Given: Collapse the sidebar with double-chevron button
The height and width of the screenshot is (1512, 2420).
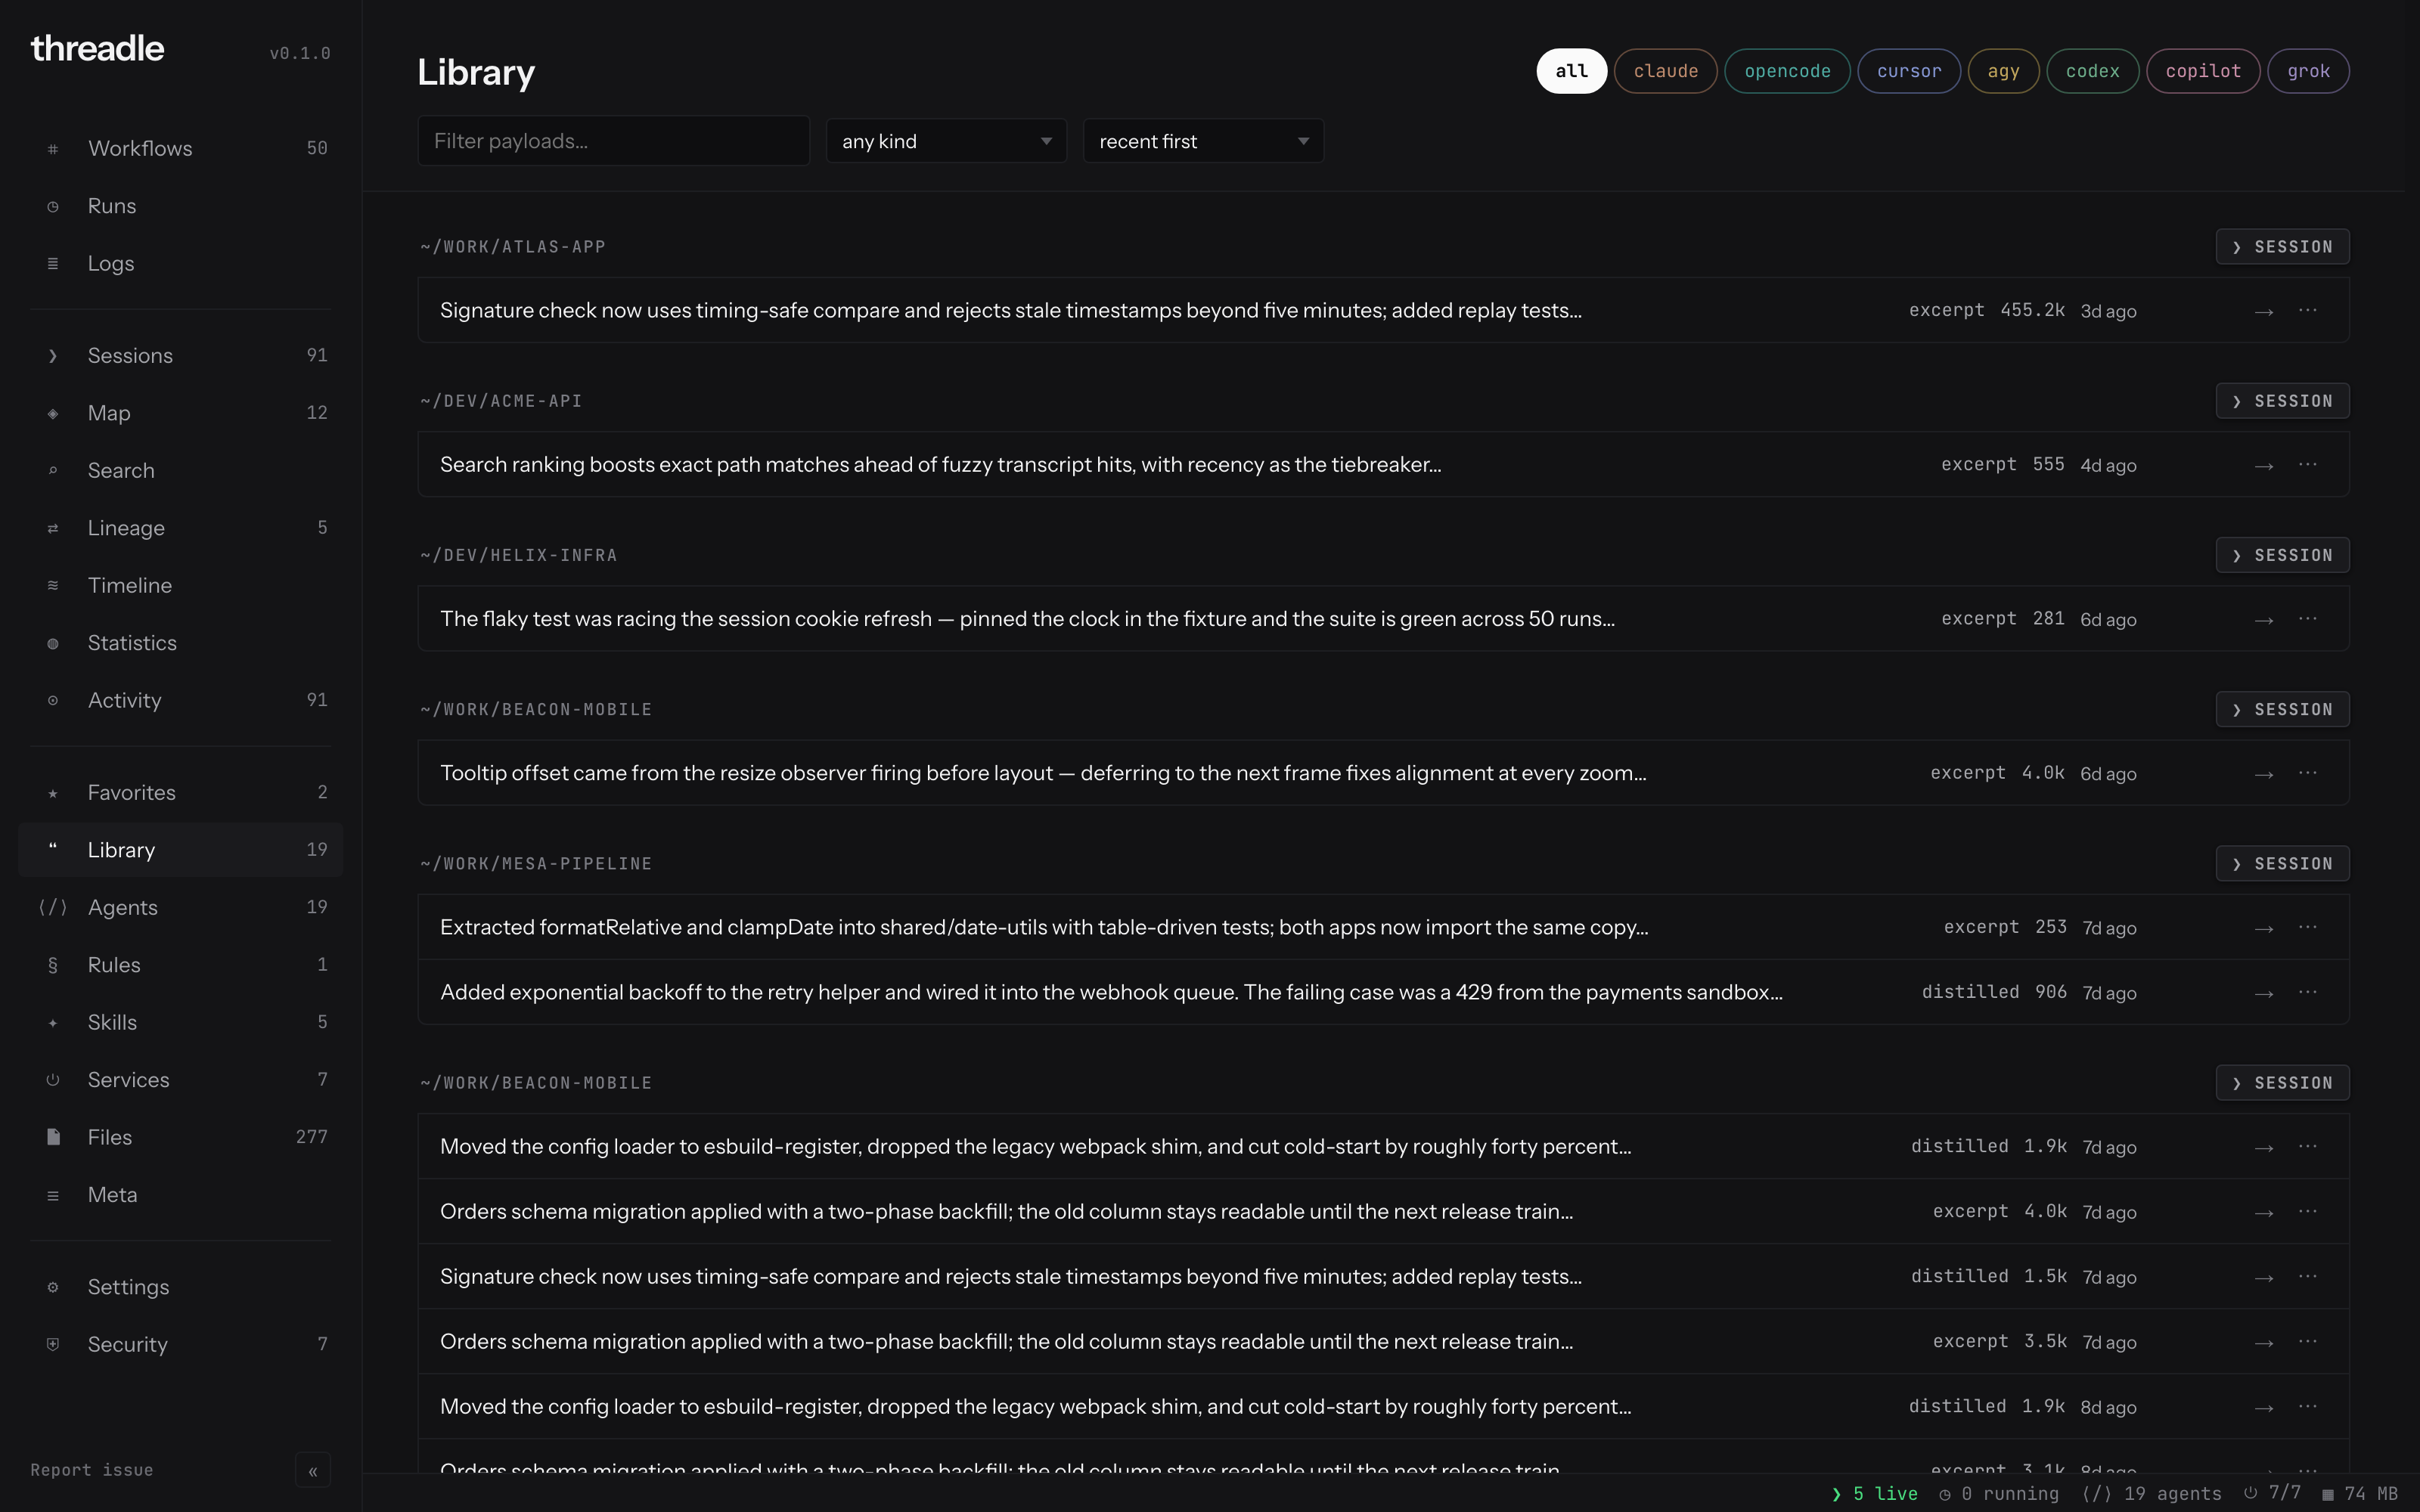Looking at the screenshot, I should click(313, 1471).
